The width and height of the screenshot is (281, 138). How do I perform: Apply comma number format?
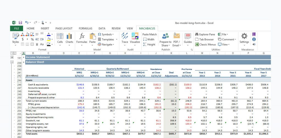point(27,39)
